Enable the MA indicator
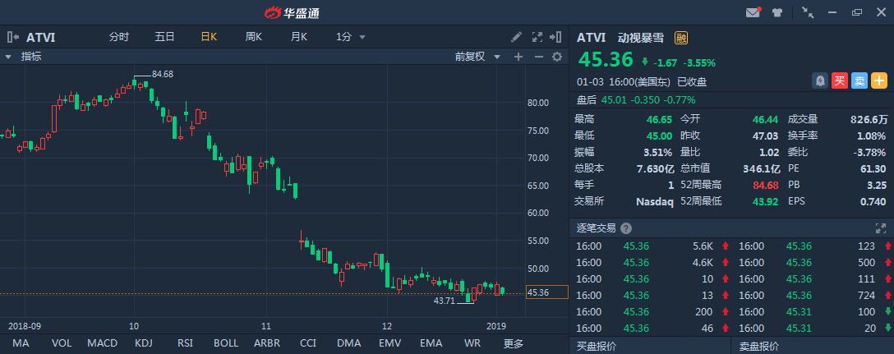Screen dimensions: 894x354 click(21, 343)
